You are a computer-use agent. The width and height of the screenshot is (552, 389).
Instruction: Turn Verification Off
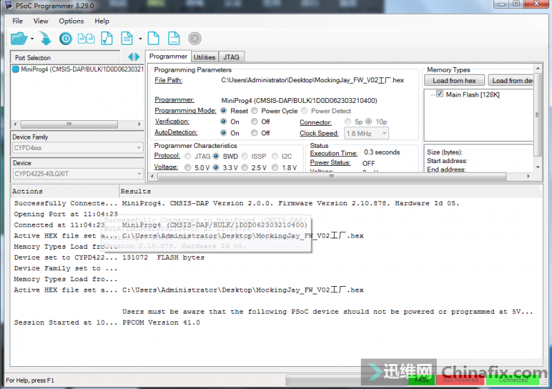click(x=255, y=122)
